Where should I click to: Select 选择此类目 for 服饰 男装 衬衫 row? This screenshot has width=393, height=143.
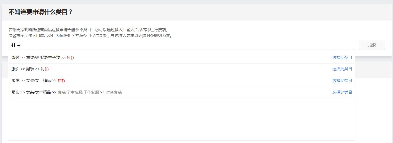point(342,69)
